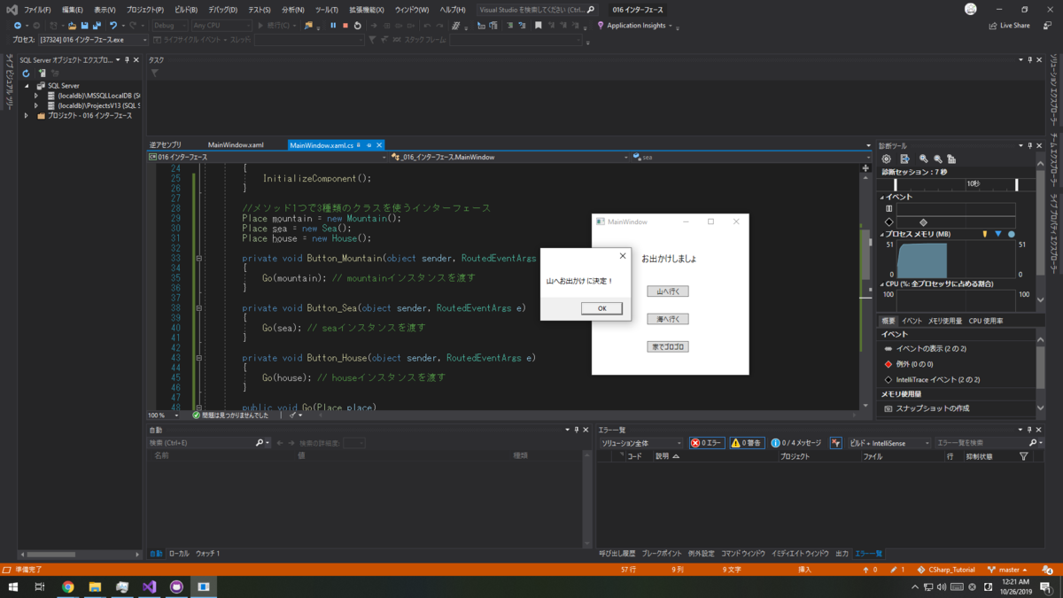Toggle the Error List build-only filter icon
This screenshot has width=1063, height=598.
click(835, 443)
